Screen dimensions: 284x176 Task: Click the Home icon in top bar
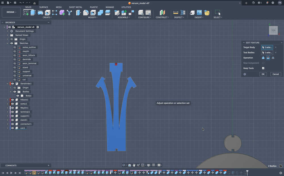pyautogui.click(x=34, y=3)
